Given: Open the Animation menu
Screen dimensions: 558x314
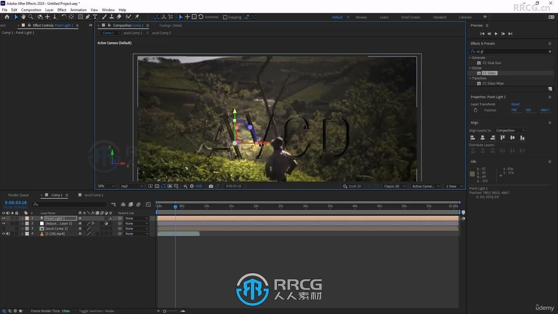Looking at the screenshot, I should 78,10.
